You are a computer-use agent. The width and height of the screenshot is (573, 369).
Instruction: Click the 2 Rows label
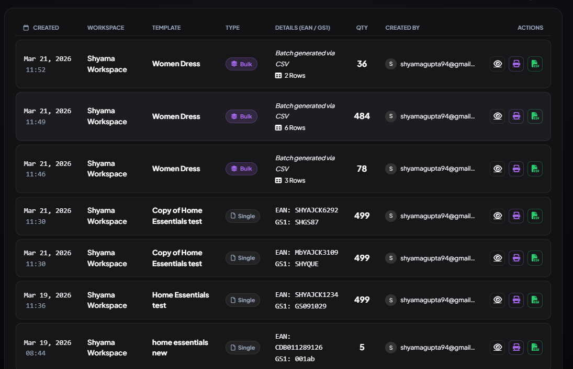[x=295, y=76]
